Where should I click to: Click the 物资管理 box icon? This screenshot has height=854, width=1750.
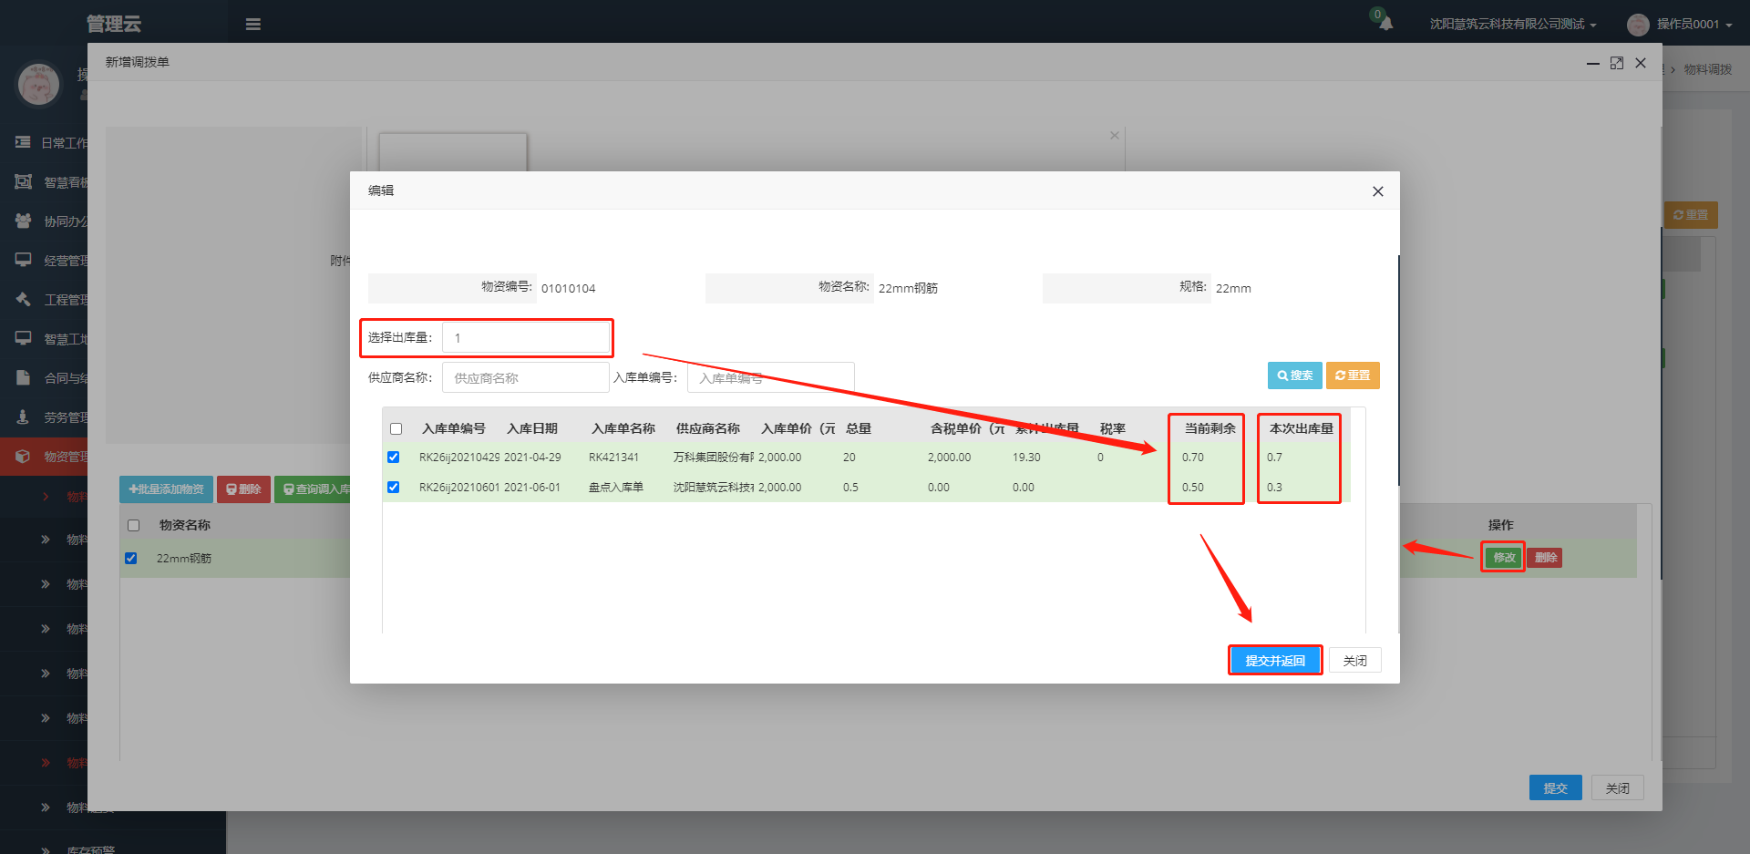coord(23,456)
